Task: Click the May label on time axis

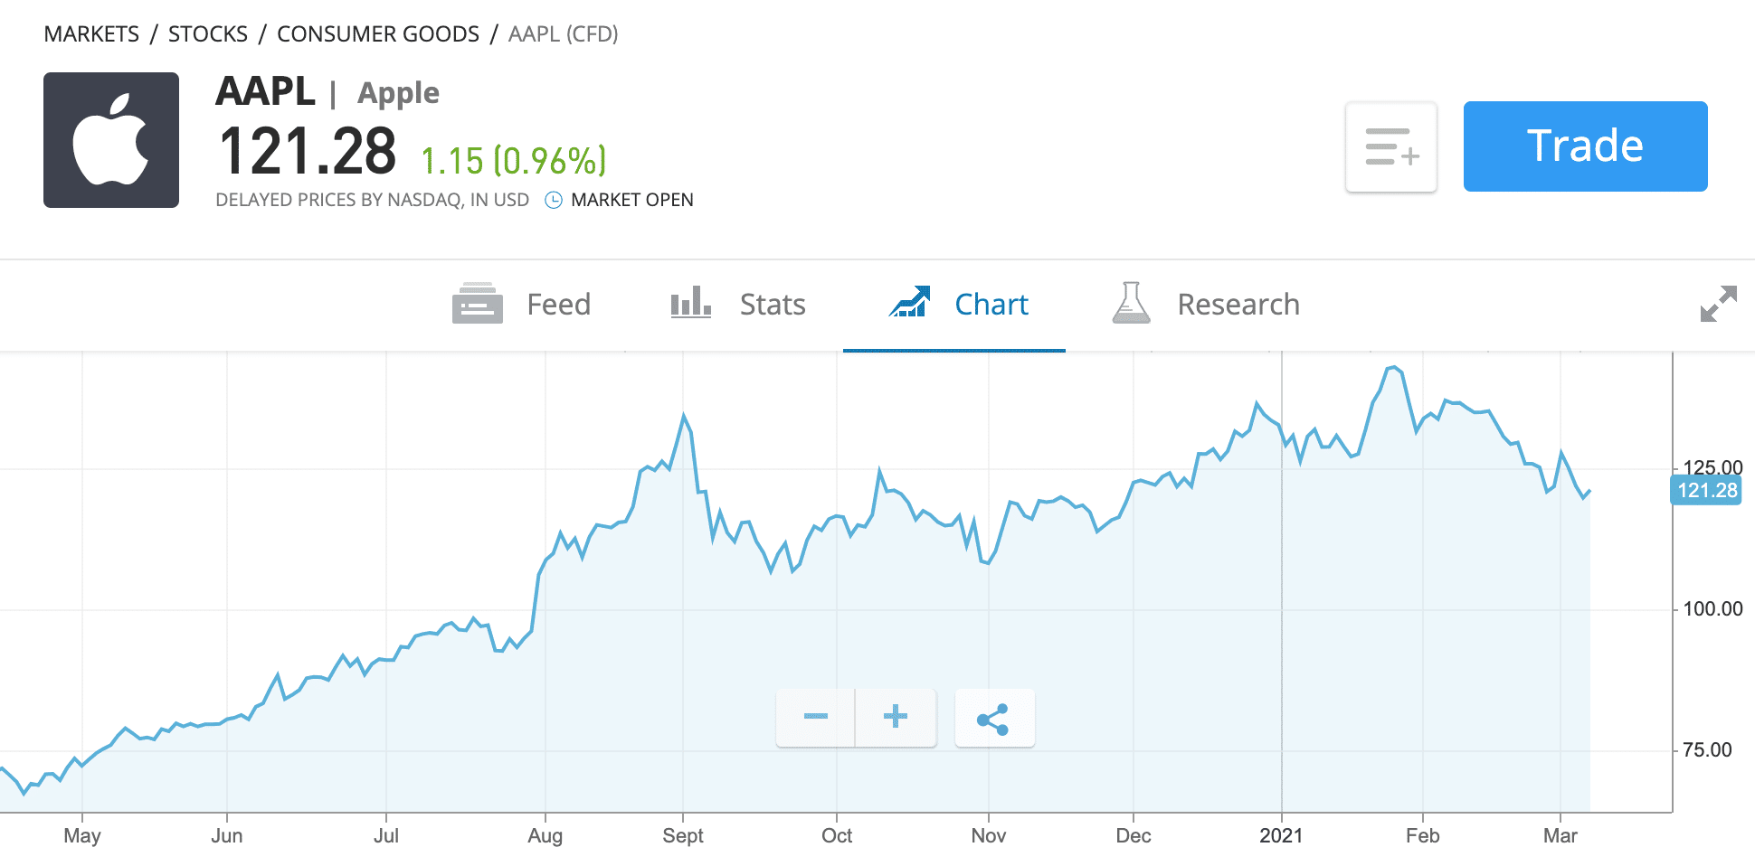Action: 82,835
